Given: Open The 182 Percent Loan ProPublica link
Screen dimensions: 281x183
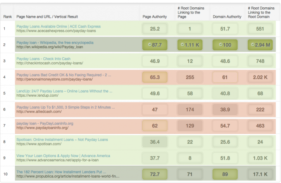Looking at the screenshot, I should [x=61, y=172].
